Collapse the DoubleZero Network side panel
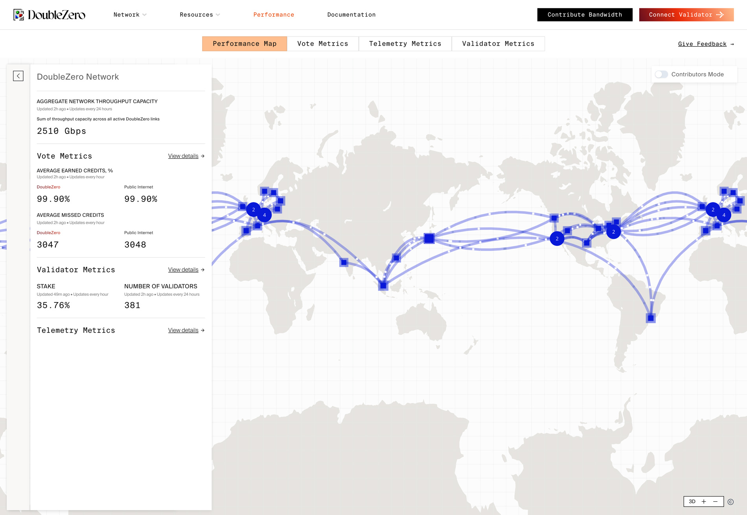The height and width of the screenshot is (515, 747). (x=18, y=76)
